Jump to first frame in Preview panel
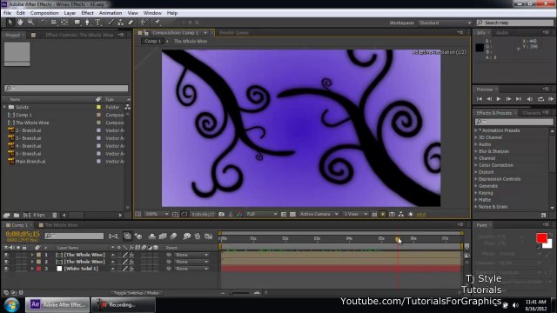This screenshot has height=313, width=557. point(480,99)
